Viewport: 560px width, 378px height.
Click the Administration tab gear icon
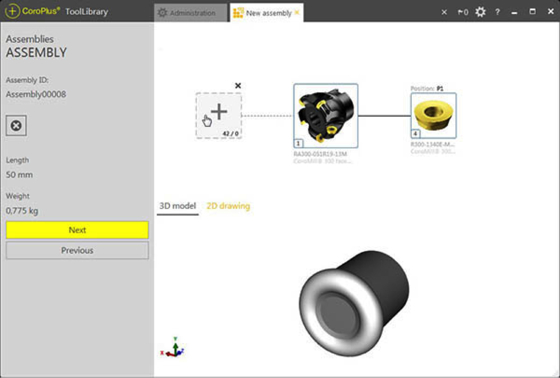pyautogui.click(x=162, y=13)
